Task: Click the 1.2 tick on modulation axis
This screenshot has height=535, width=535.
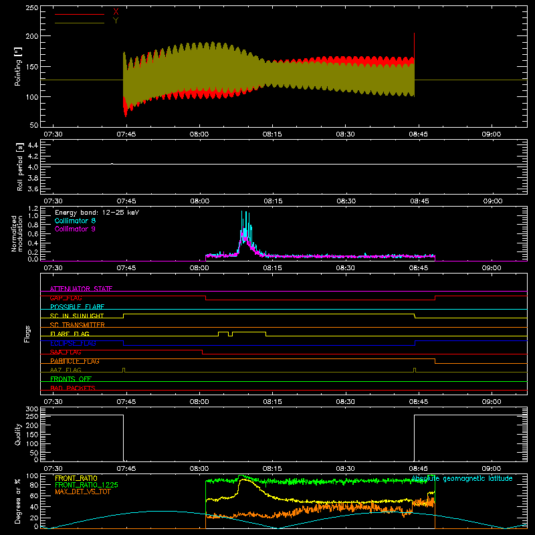Action: tap(33, 209)
